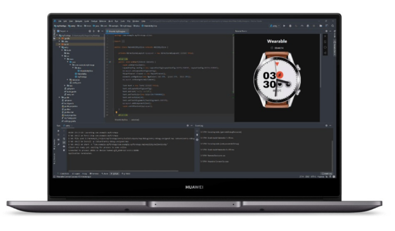The height and width of the screenshot is (231, 395).
Task: Click the Run console horizontal scrollbar
Action: [x=123, y=171]
